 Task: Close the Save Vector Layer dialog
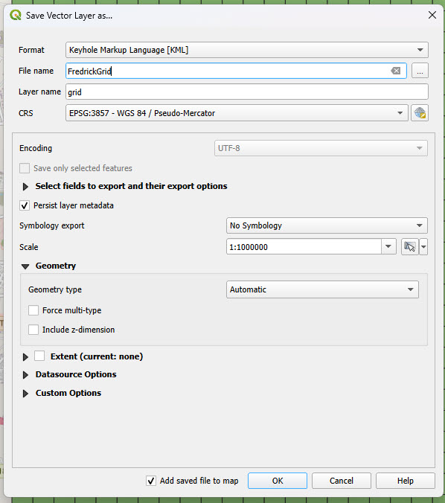432,15
